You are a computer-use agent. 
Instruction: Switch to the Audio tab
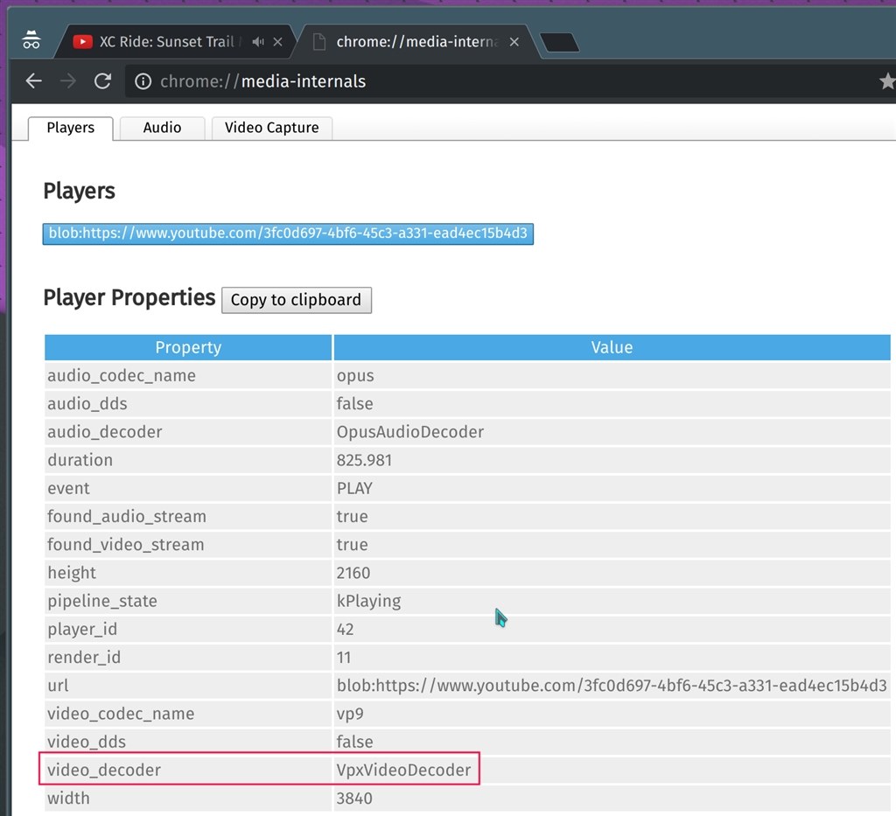[162, 128]
